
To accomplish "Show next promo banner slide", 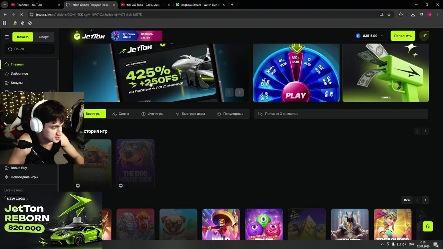I will 239,92.
